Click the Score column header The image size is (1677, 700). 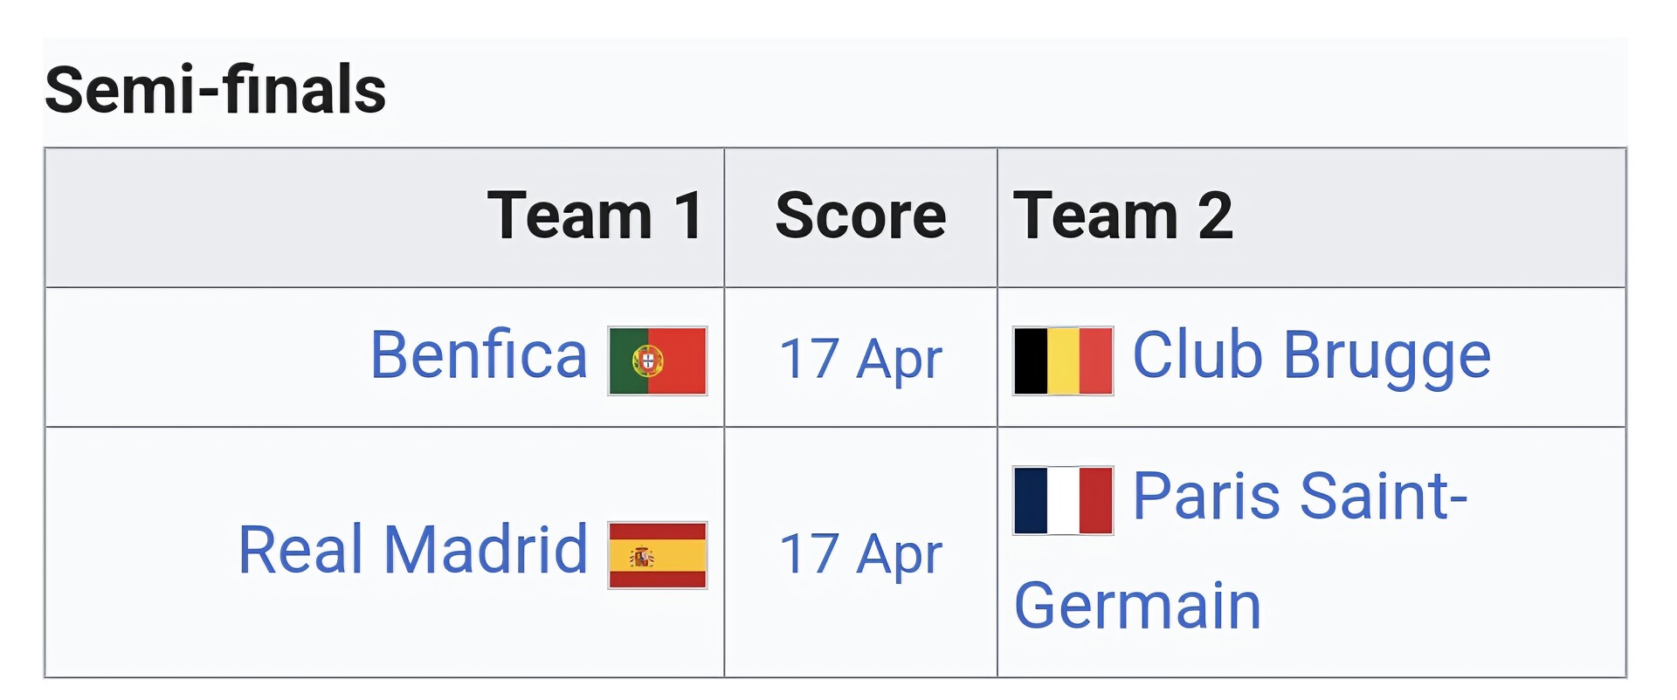point(860,216)
